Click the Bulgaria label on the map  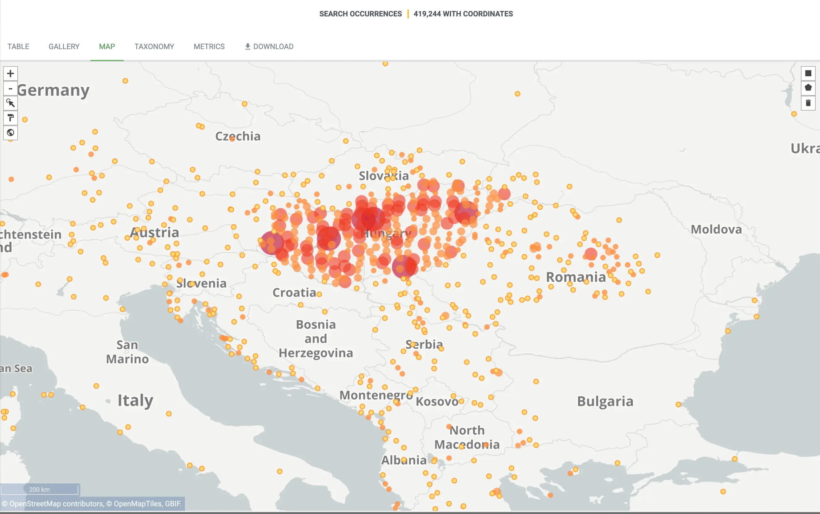click(605, 402)
